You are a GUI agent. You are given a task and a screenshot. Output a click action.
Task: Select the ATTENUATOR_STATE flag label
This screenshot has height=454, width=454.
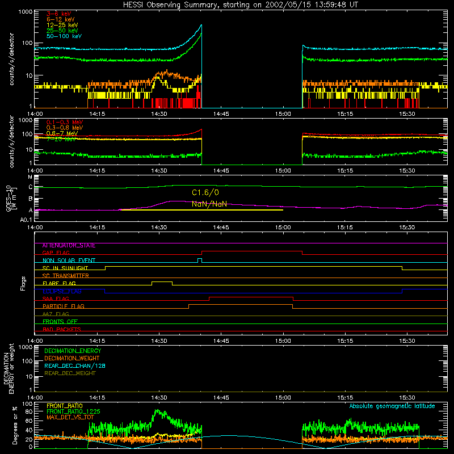coord(69,246)
